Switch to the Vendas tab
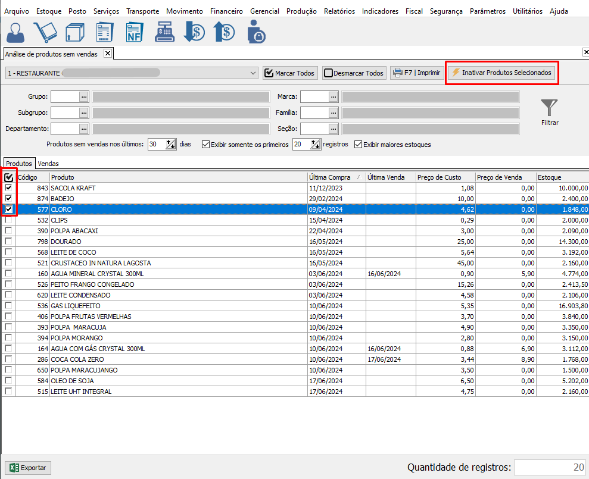 [x=48, y=164]
